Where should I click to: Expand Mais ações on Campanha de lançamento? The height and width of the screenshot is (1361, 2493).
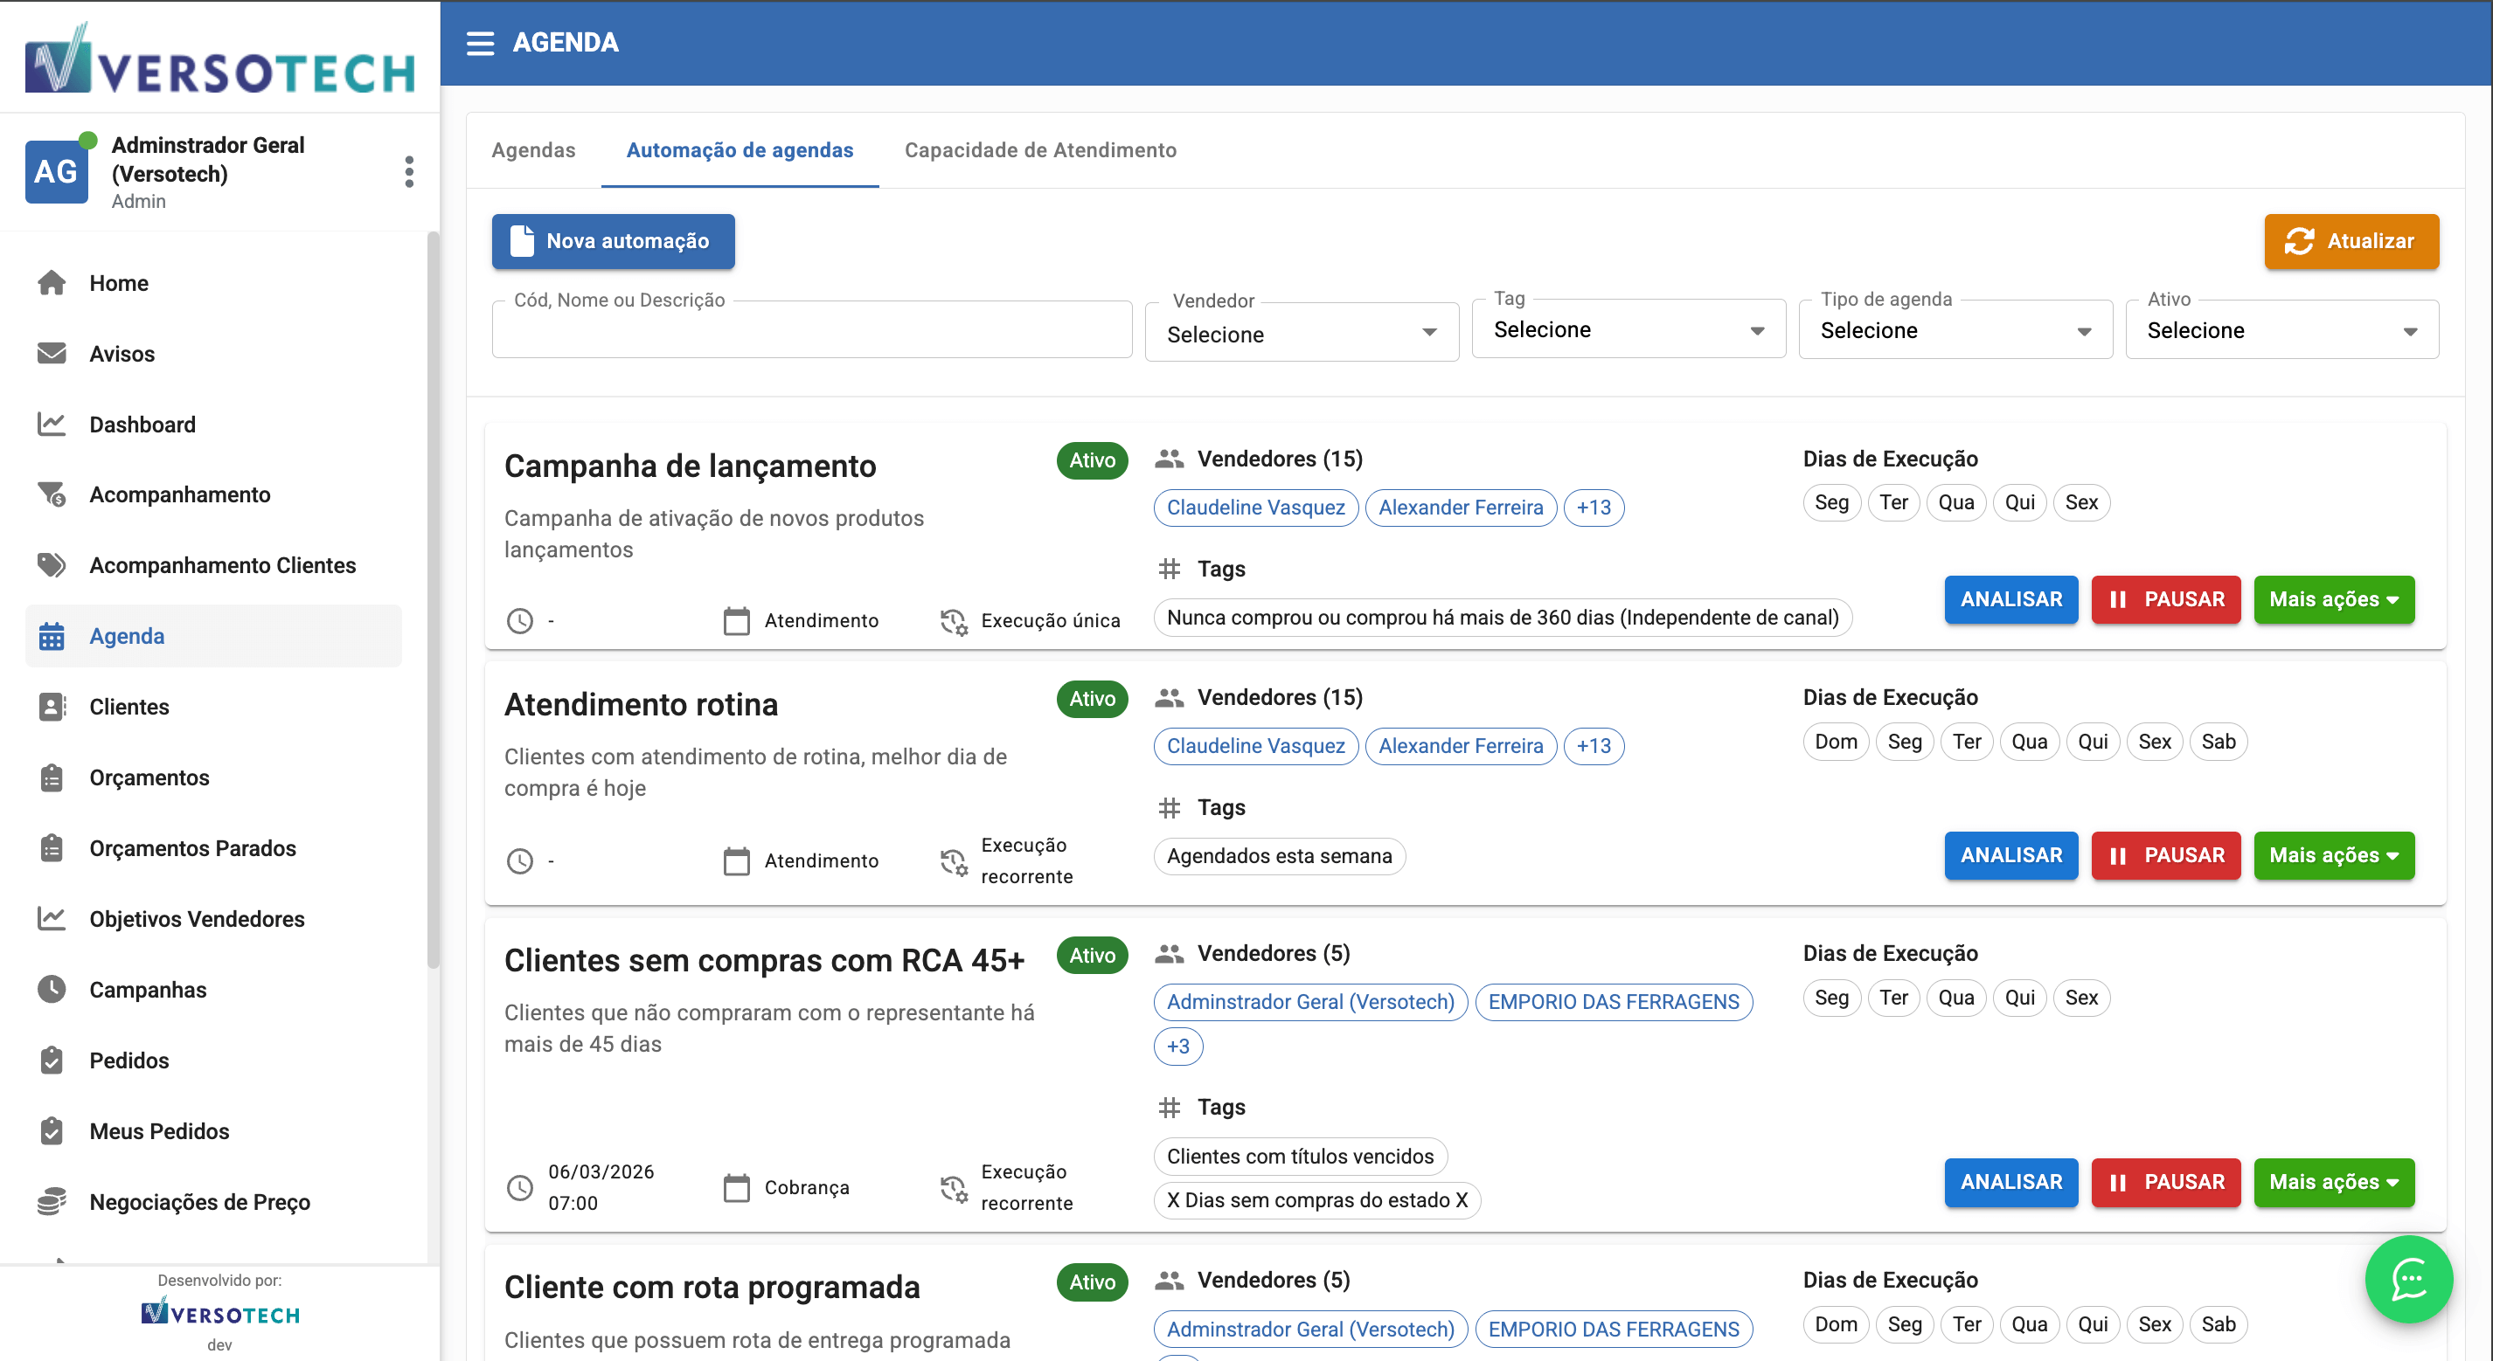[2334, 600]
